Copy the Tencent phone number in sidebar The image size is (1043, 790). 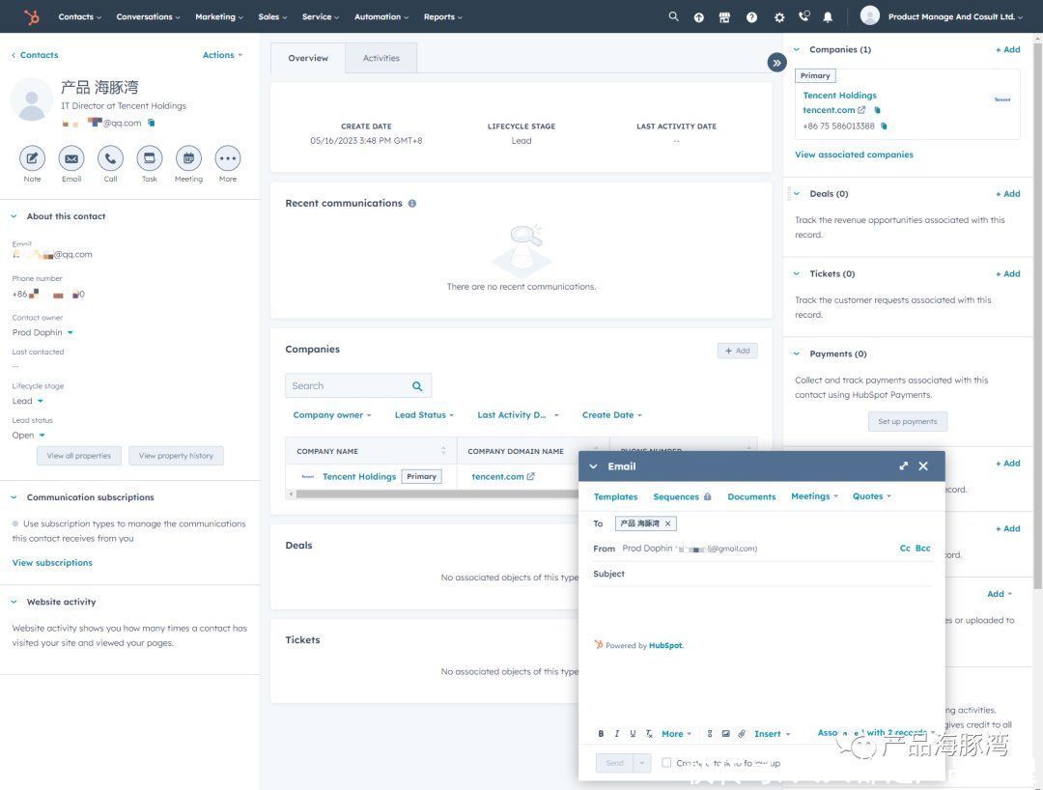point(884,126)
